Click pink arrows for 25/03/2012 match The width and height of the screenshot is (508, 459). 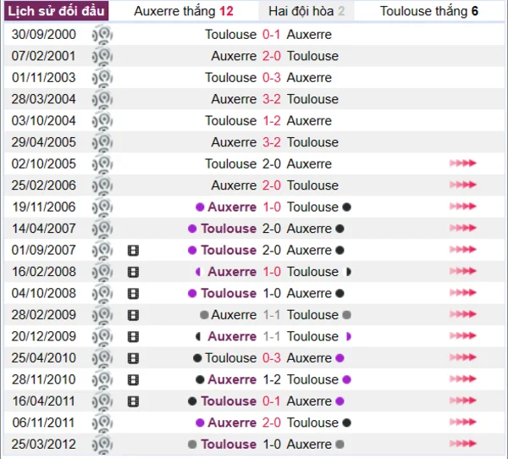(x=462, y=444)
